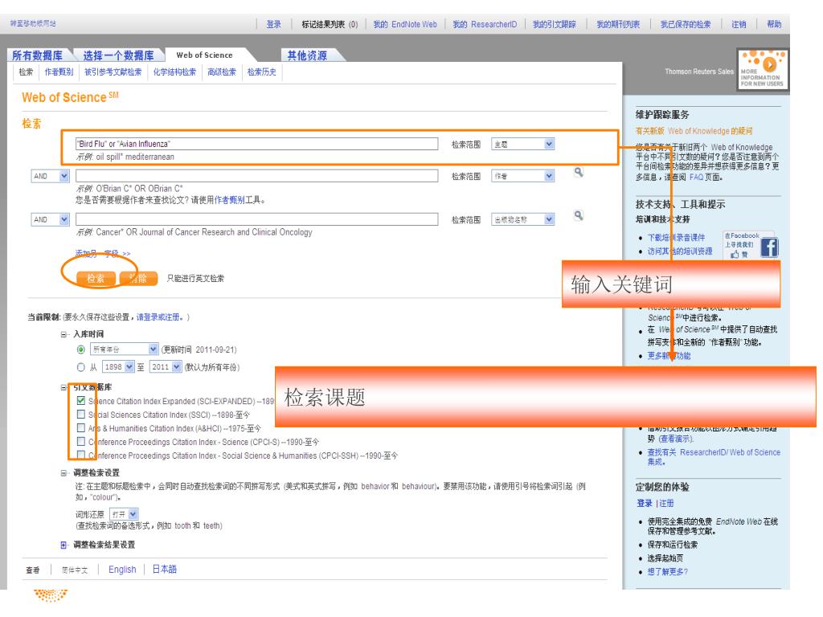823x617 pixels.
Task: Open the 所有年份 timespan dropdown
Action: click(x=124, y=349)
